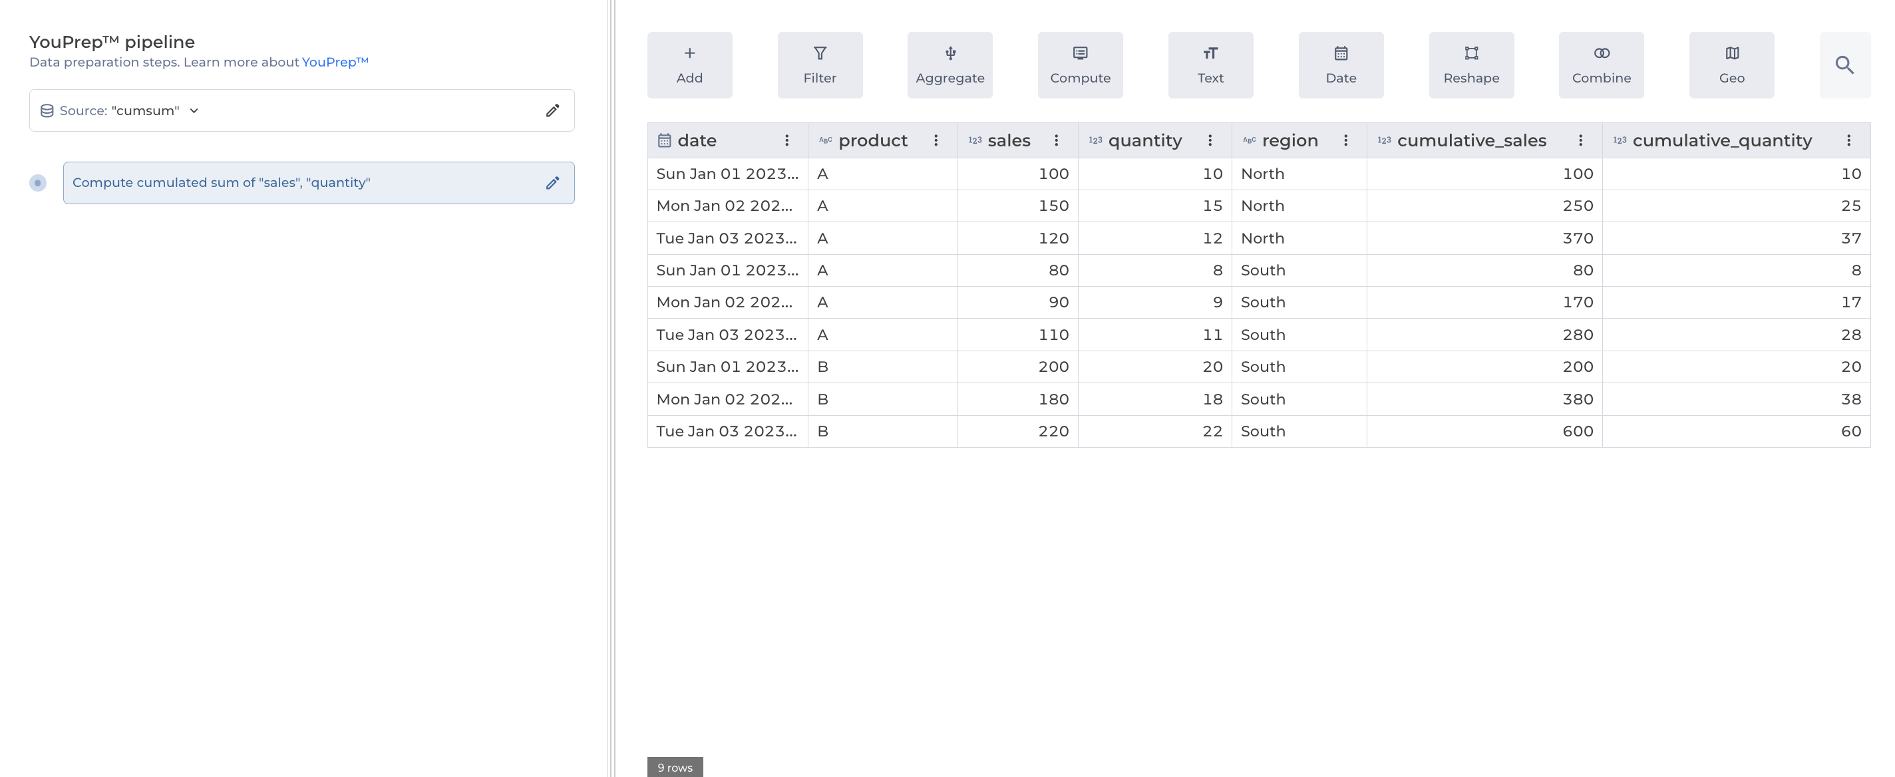Click the region column header

tap(1289, 140)
